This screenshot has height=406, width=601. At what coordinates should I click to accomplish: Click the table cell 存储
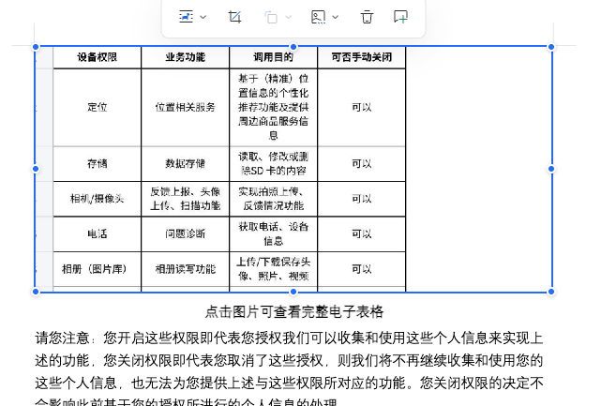click(97, 164)
